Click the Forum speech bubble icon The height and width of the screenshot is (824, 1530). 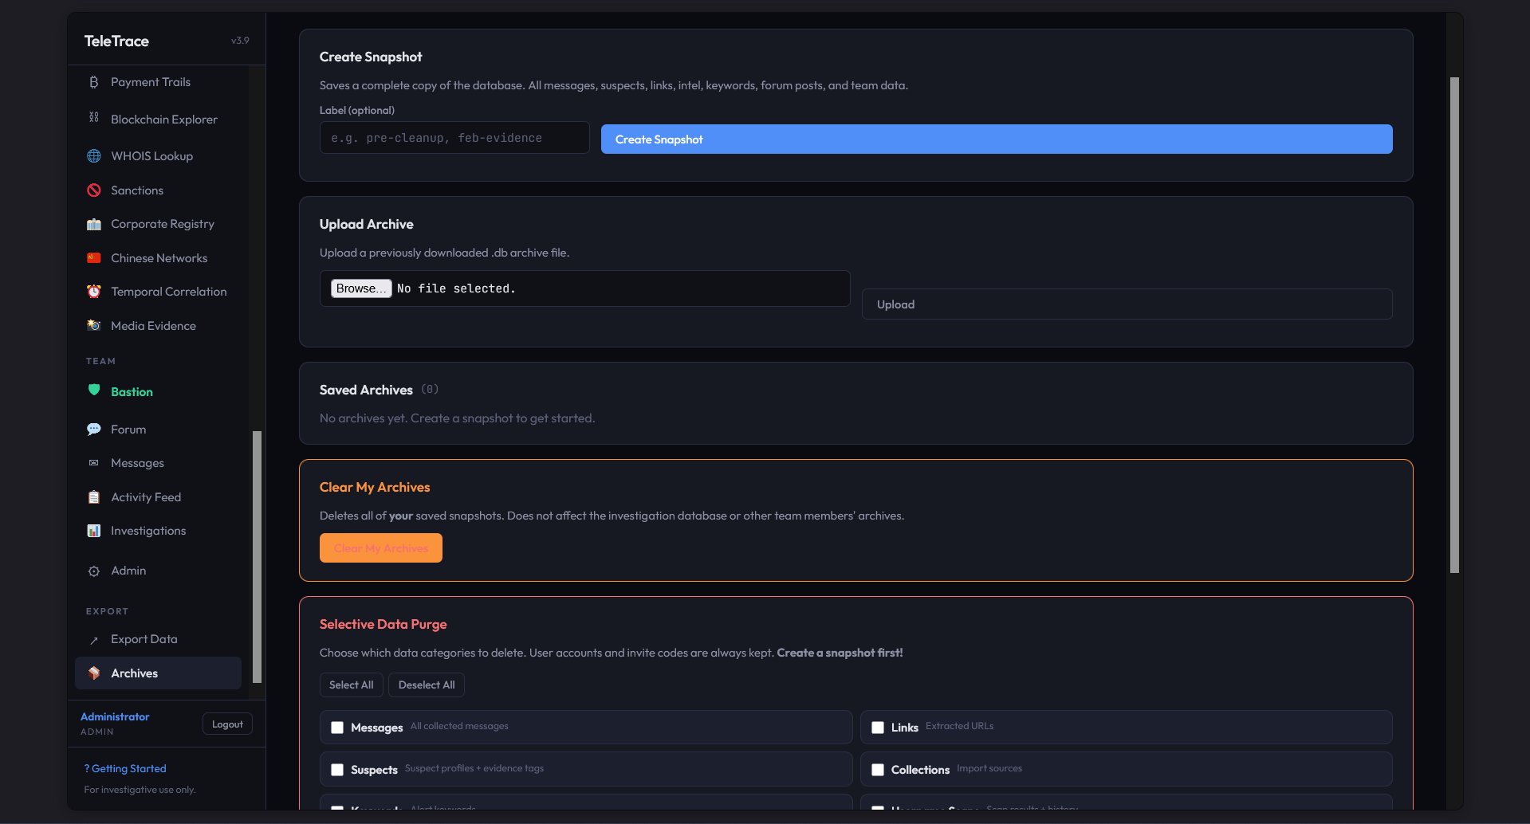pos(94,430)
